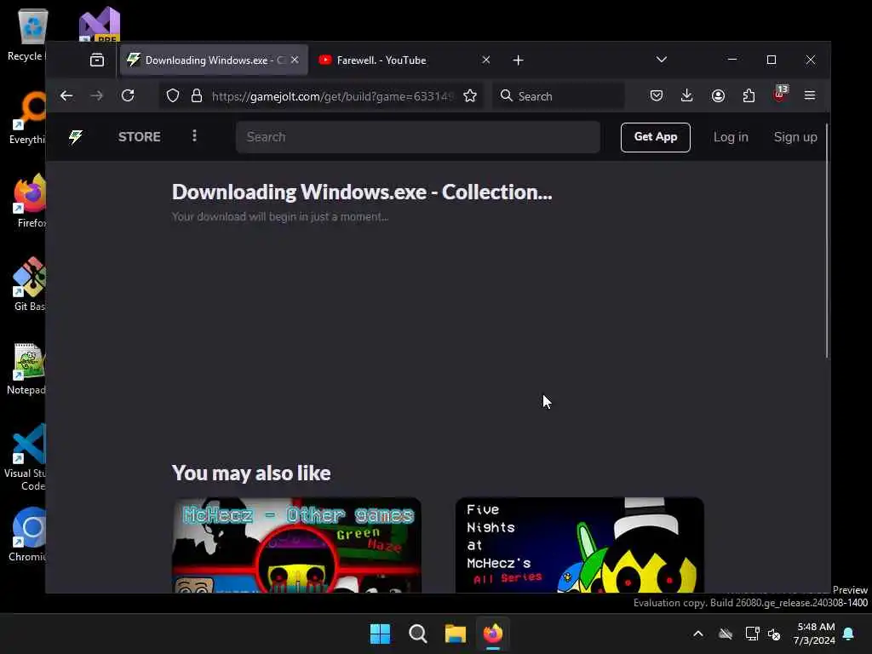Open Firefox account icon
Image resolution: width=872 pixels, height=654 pixels.
point(718,95)
